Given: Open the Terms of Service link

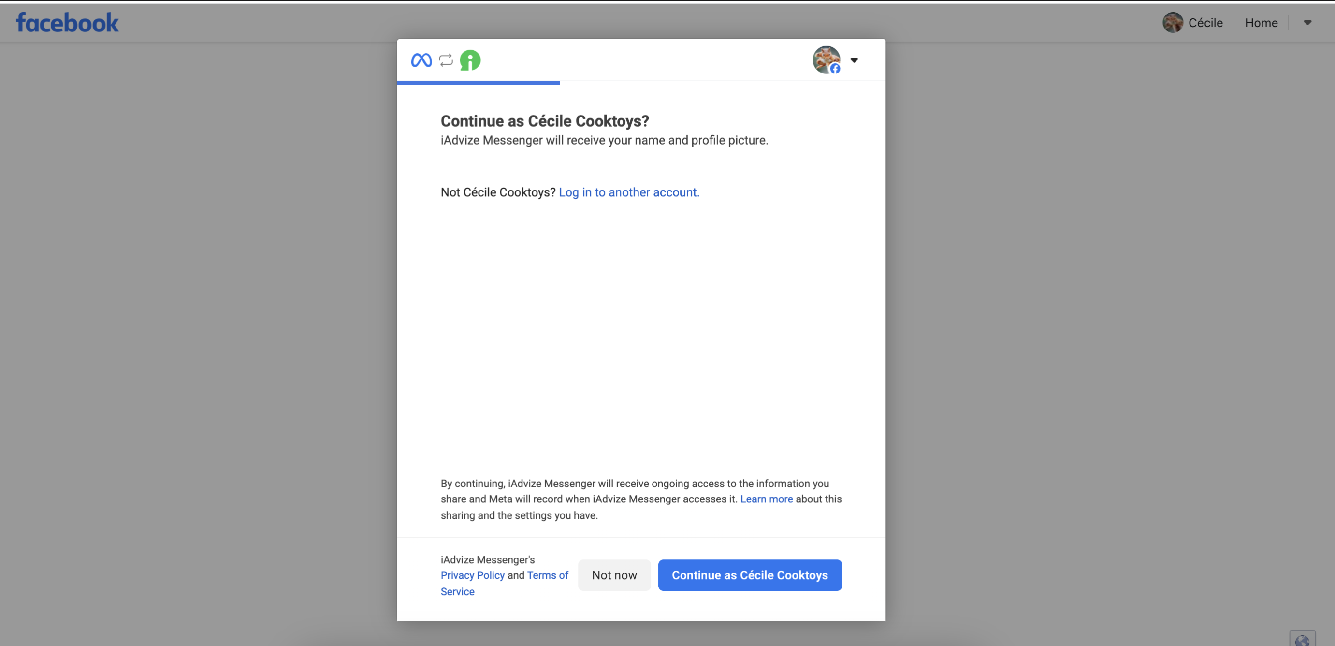Looking at the screenshot, I should (x=547, y=575).
